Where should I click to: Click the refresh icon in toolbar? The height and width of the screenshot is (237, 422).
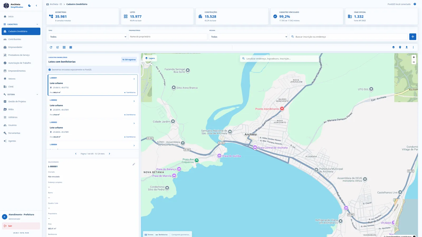[x=51, y=47]
